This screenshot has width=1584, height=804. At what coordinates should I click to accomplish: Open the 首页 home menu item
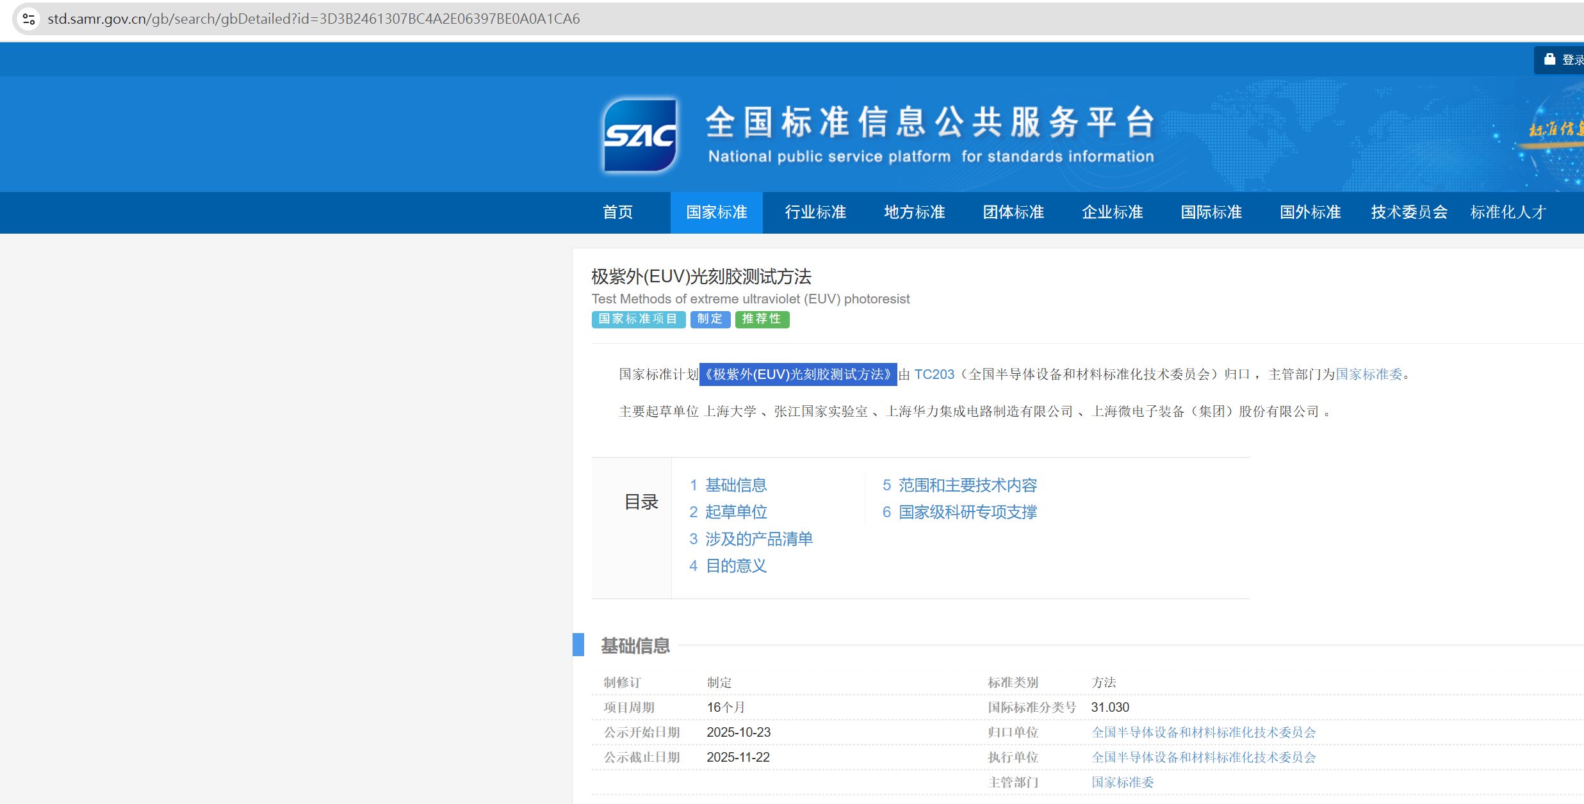[x=617, y=213]
